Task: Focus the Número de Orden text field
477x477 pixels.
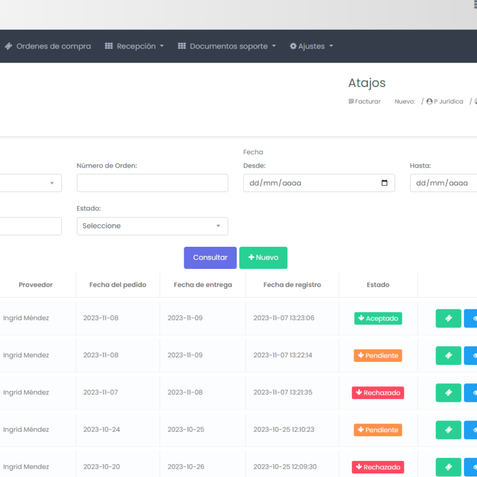Action: point(152,183)
